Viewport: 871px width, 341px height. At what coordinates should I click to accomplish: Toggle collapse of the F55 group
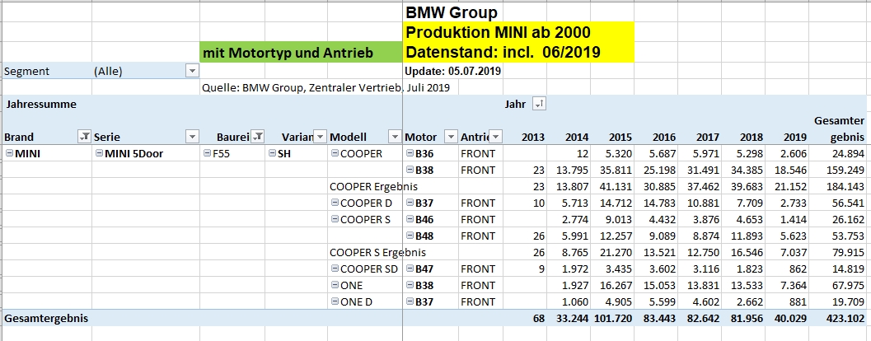[x=207, y=153]
